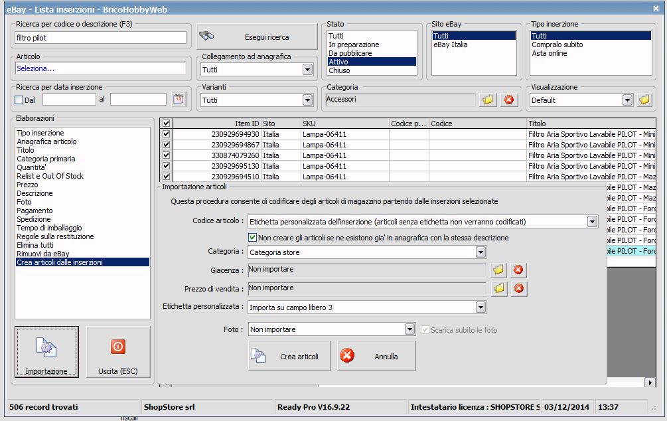Screen dimensions: 667x421
Task: Open folder icon beside Visualizzazione dropdown
Action: (644, 100)
